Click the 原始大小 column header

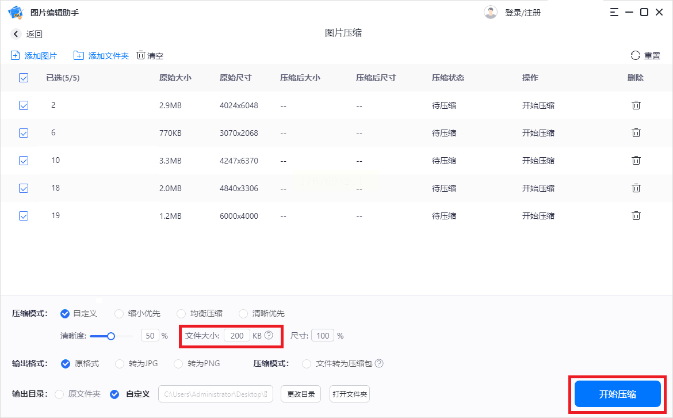click(x=175, y=78)
